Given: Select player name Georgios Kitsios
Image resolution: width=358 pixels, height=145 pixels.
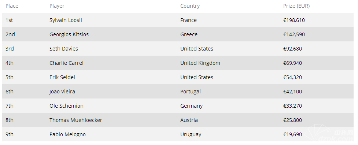Looking at the screenshot, I should [x=69, y=34].
